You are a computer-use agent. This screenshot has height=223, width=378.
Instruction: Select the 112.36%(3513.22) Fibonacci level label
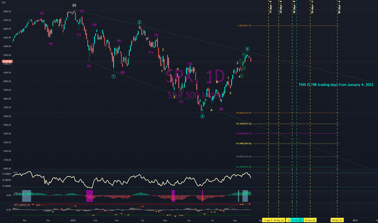[244, 124]
